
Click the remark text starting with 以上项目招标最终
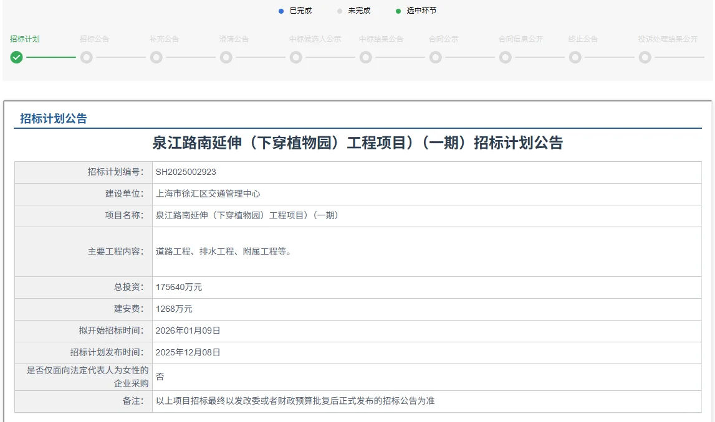pyautogui.click(x=295, y=401)
